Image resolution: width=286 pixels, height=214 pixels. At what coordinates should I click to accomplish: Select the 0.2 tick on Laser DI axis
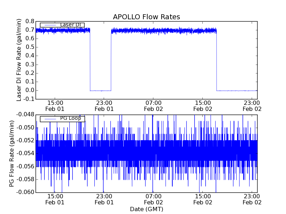[30, 73]
